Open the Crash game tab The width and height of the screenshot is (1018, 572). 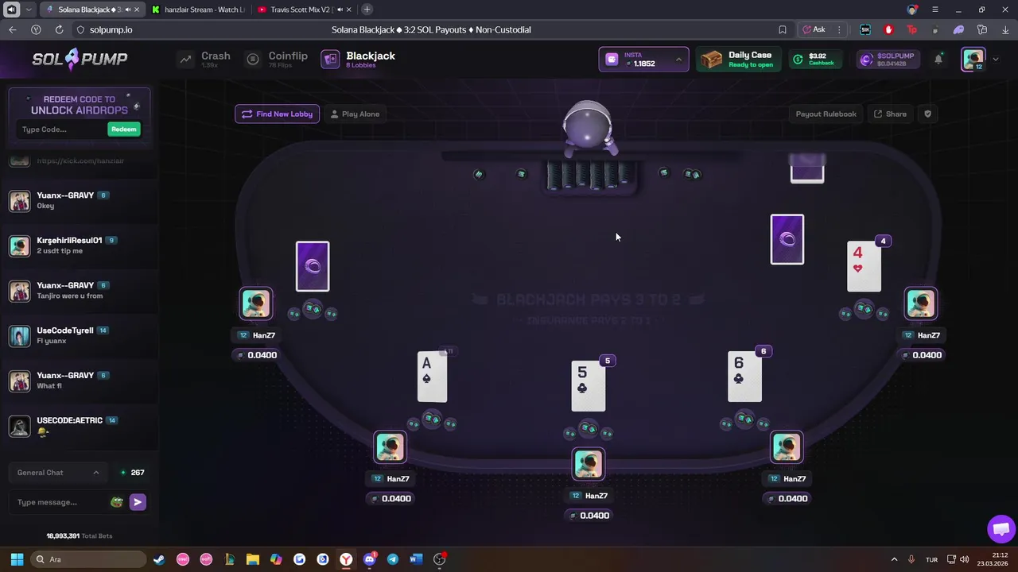tap(204, 59)
